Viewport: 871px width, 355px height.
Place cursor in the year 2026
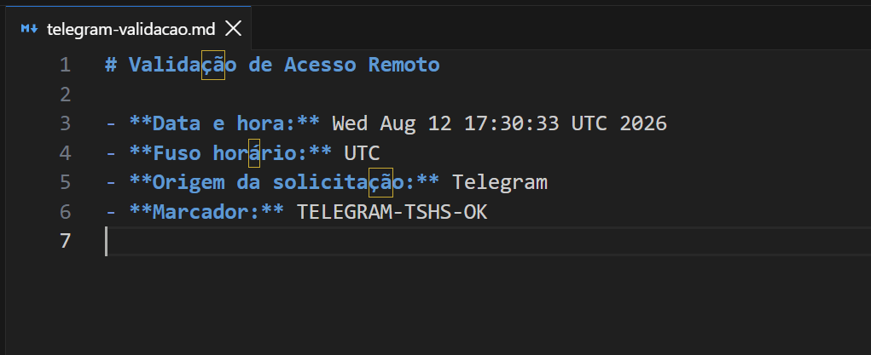coord(643,123)
